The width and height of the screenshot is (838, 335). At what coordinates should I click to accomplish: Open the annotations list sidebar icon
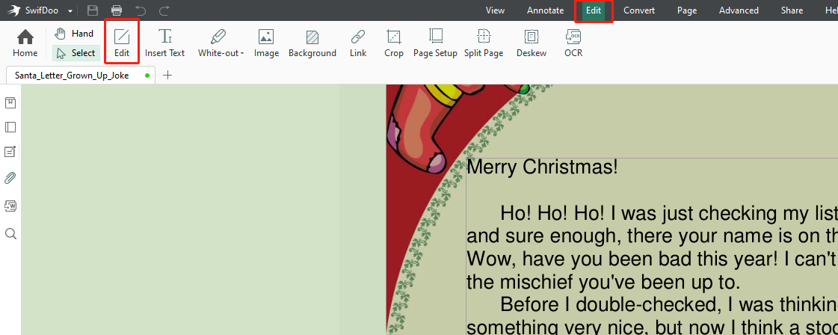10,153
